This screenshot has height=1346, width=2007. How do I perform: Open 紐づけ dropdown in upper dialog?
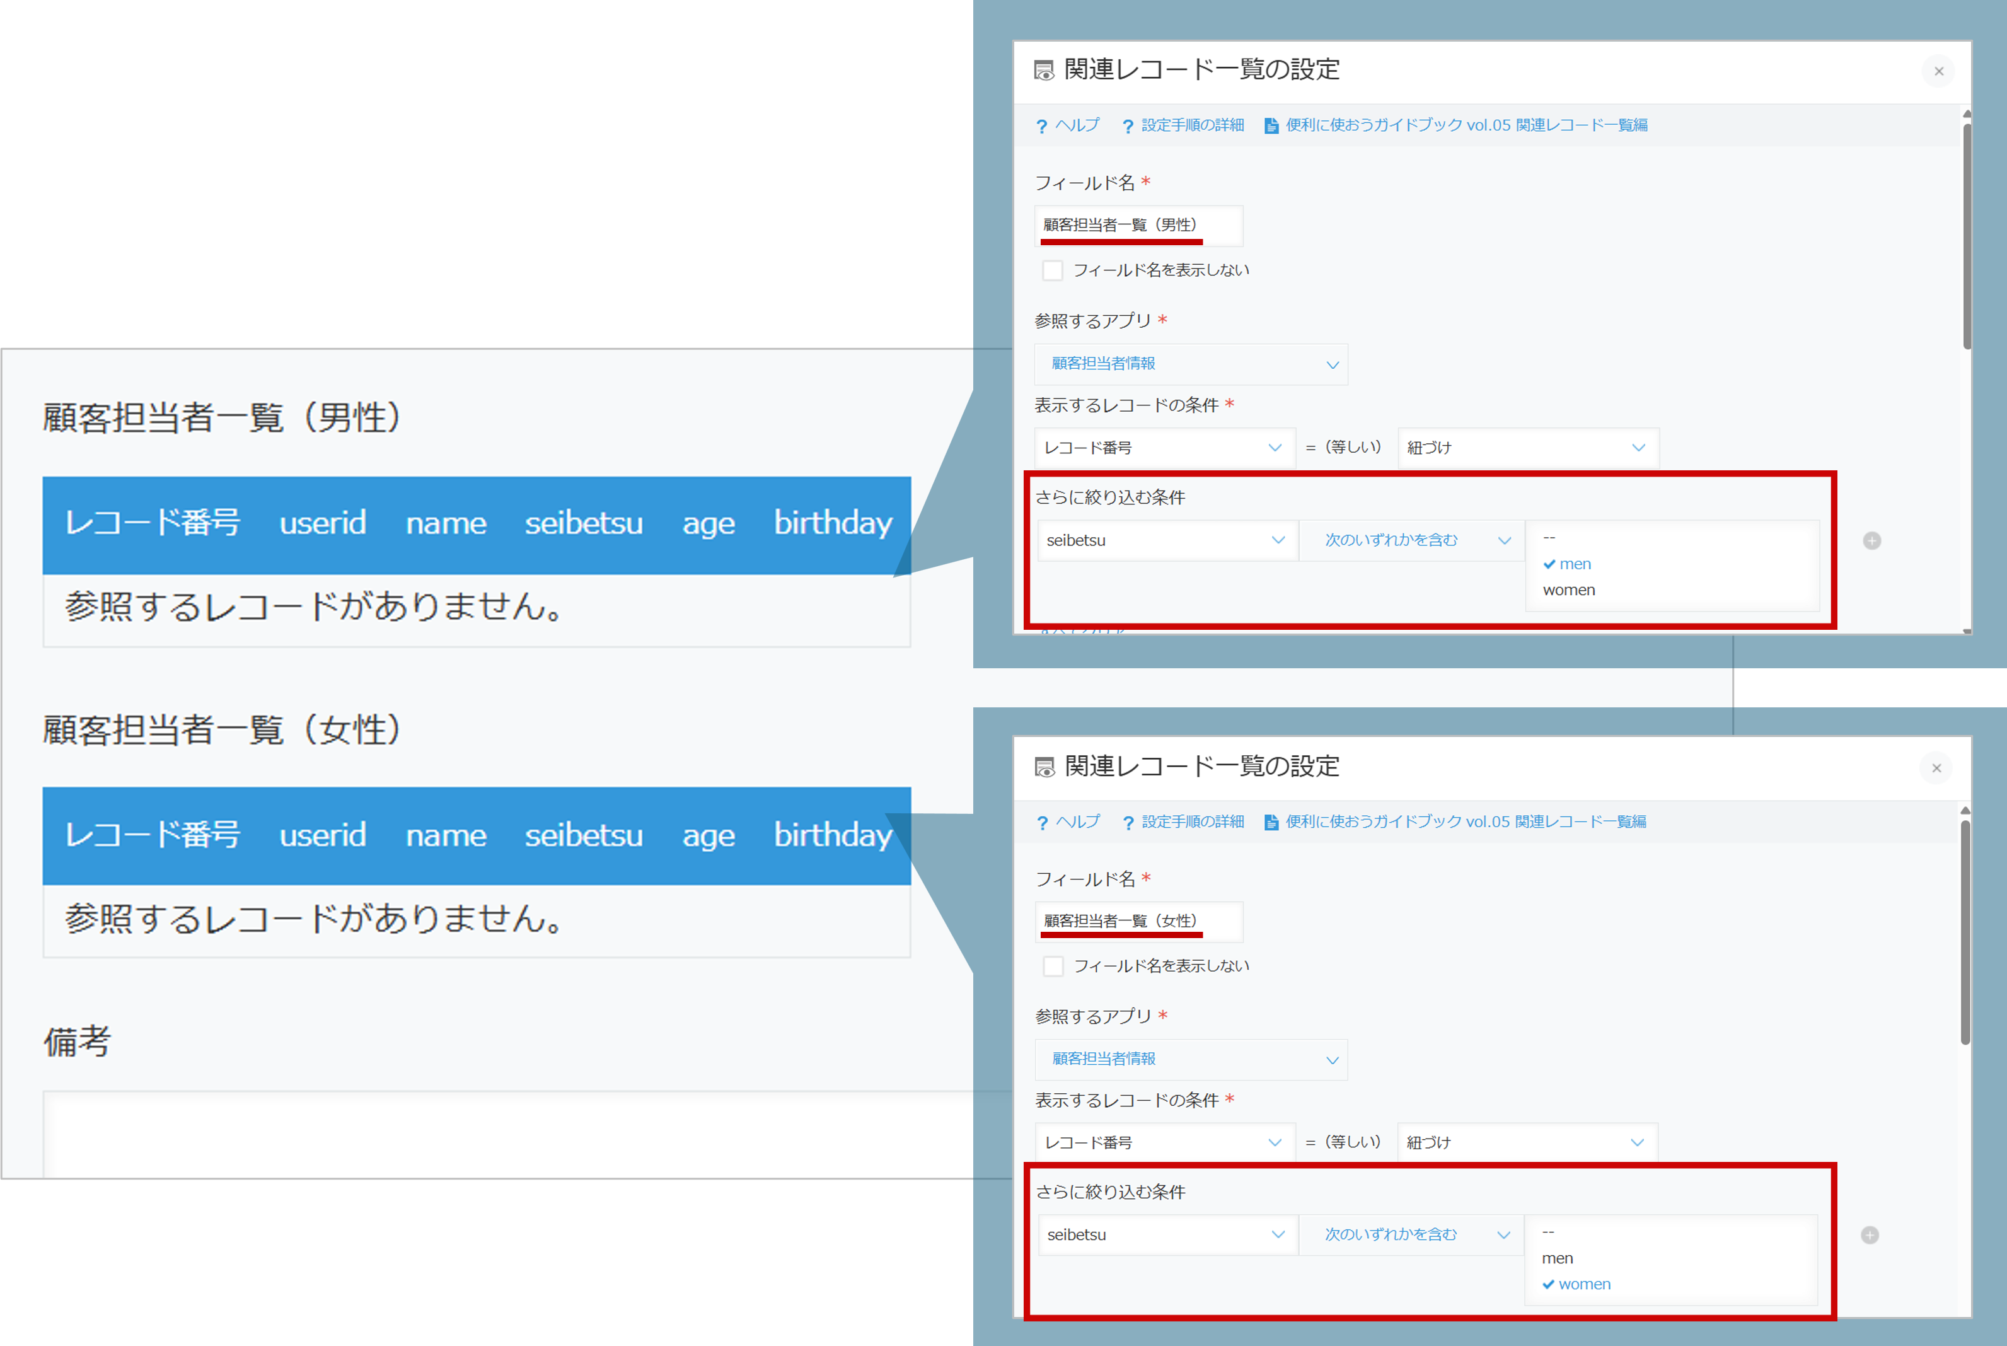click(x=1528, y=448)
